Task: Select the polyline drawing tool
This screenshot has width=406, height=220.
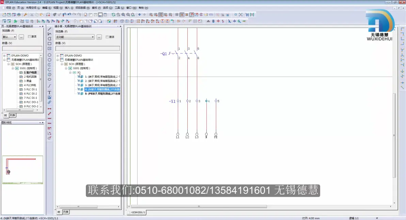Action: tap(49, 34)
